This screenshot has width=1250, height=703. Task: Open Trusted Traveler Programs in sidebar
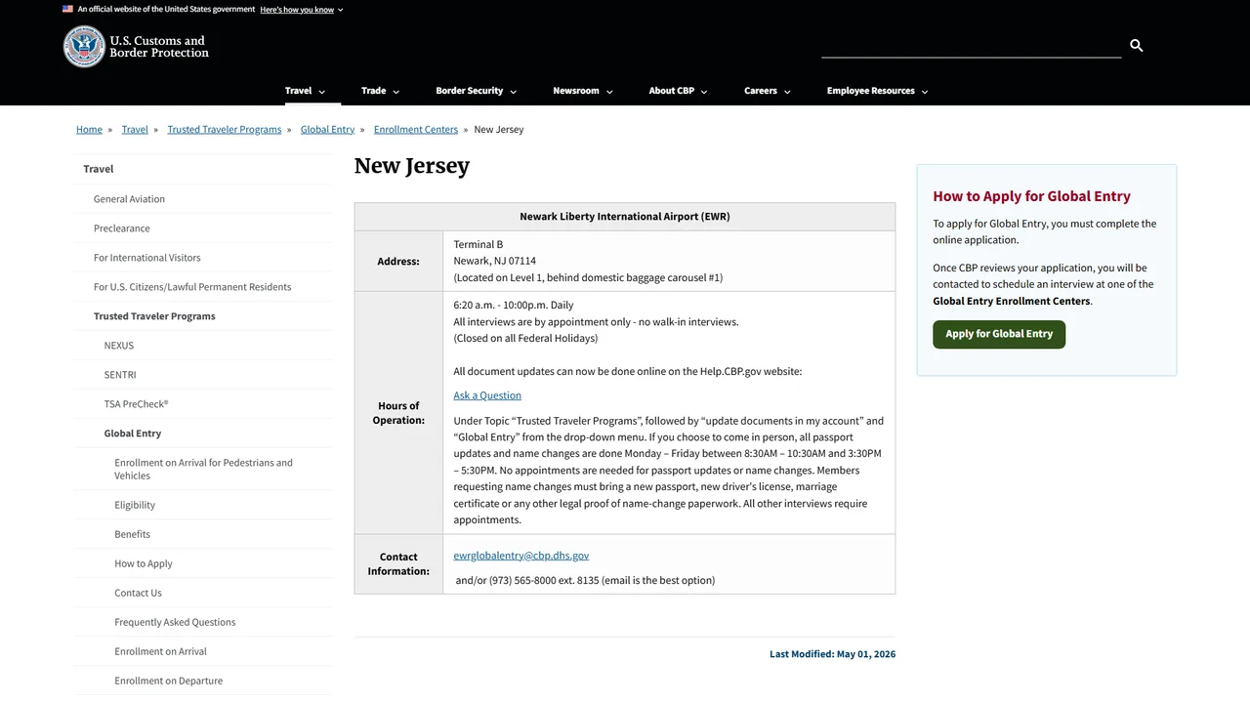point(203,316)
